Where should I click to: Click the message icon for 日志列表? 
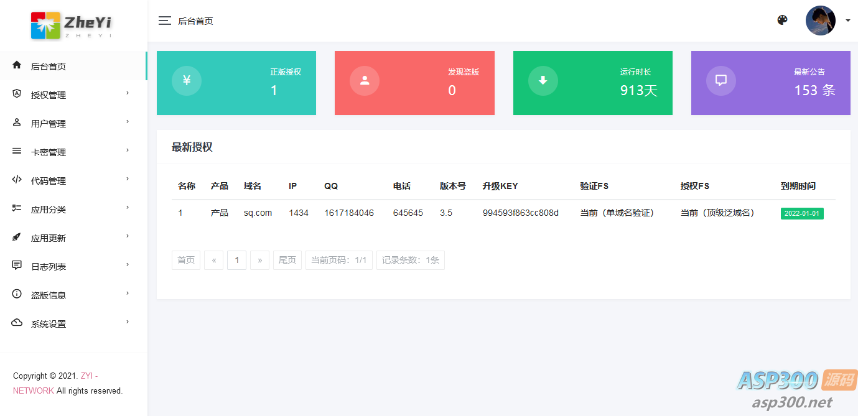point(17,266)
